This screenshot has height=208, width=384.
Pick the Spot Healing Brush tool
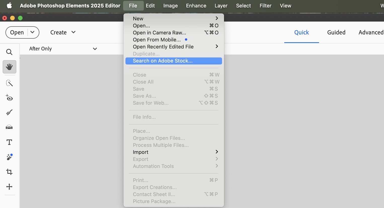9,157
